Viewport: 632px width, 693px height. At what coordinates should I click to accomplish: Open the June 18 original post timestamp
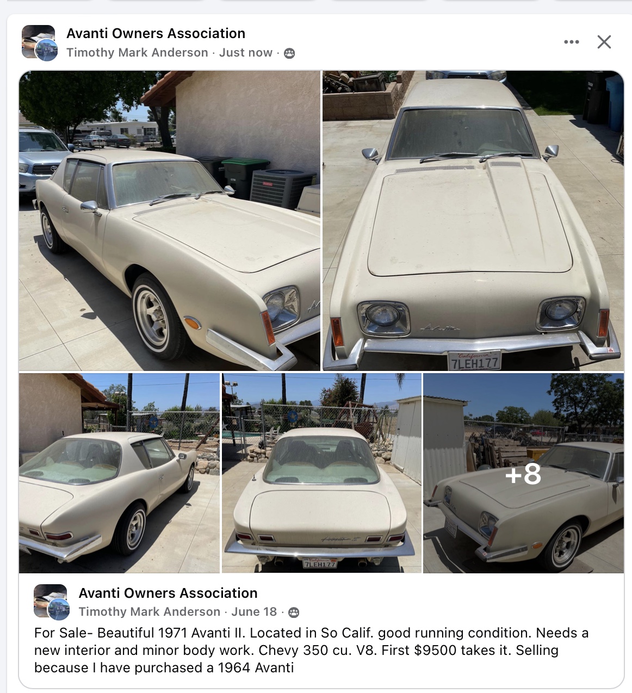(254, 612)
